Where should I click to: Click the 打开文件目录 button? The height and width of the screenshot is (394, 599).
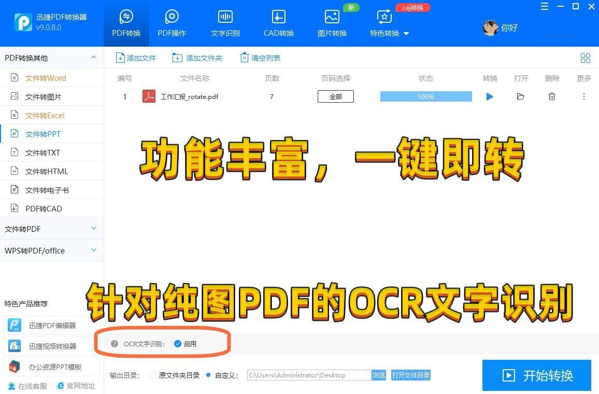point(411,375)
